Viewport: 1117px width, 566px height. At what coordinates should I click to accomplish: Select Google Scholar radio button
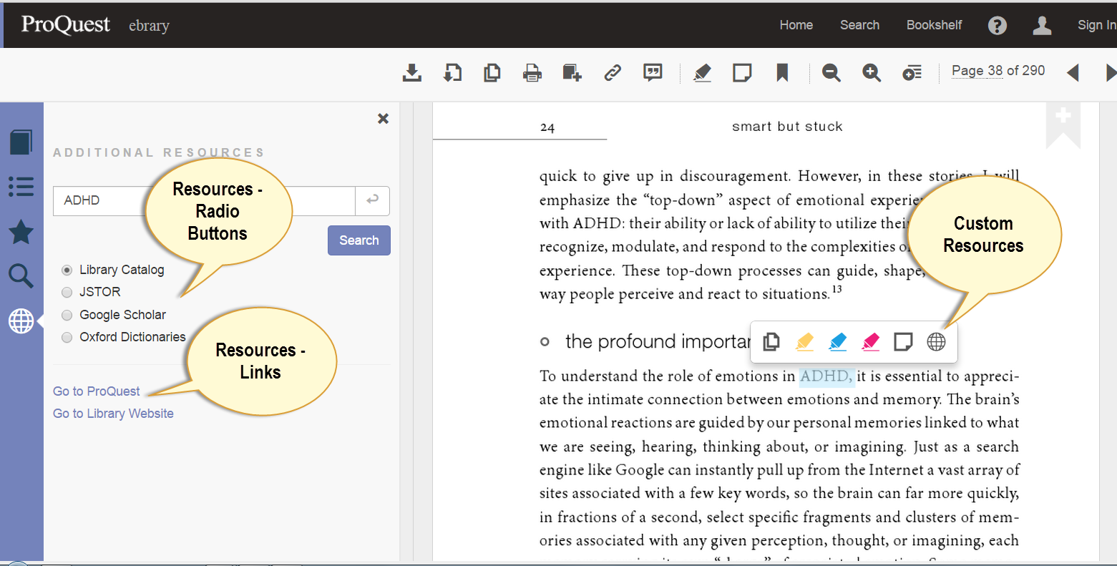67,315
